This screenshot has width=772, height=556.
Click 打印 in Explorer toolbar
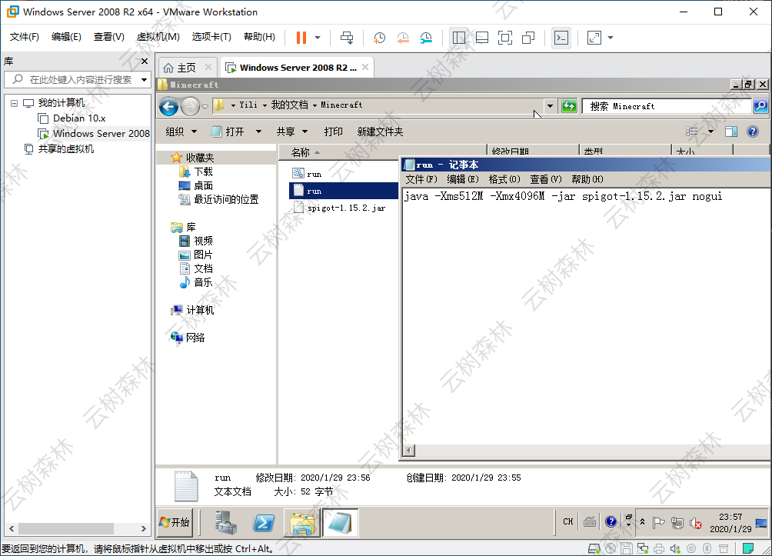point(333,132)
